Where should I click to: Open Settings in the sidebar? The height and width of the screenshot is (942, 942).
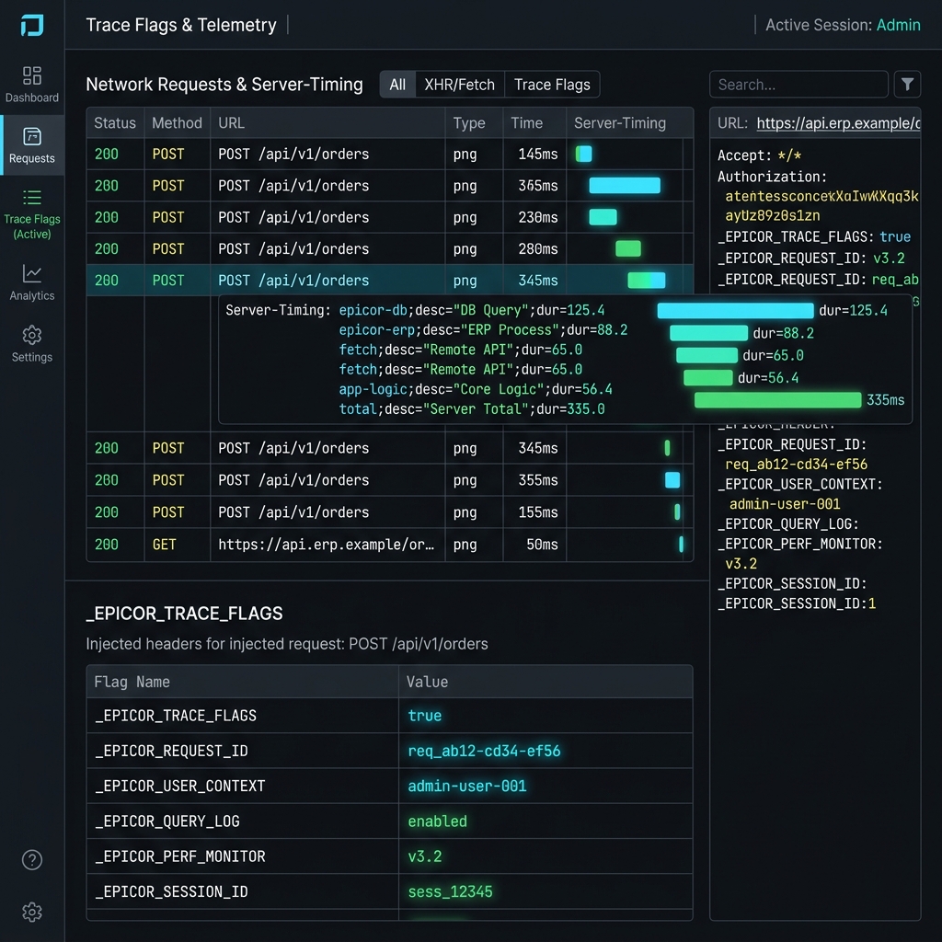32,344
